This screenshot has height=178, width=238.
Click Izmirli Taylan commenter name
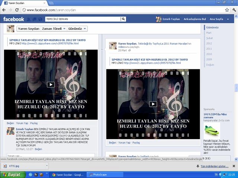[25, 129]
